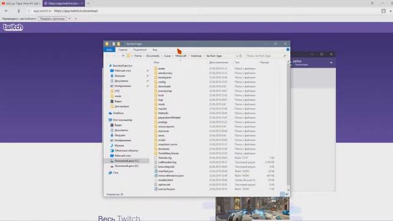Image resolution: width=393 pixels, height=221 pixels.
Task: Click Показать оригинал translate button
Action: pyautogui.click(x=52, y=19)
